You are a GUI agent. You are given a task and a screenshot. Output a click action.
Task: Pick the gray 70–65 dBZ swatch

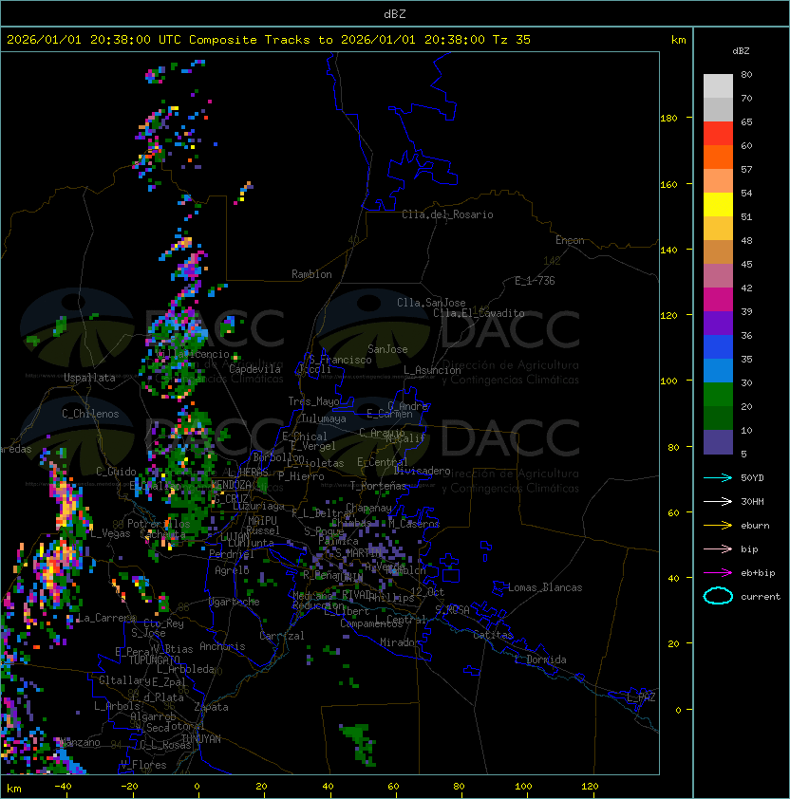[718, 109]
